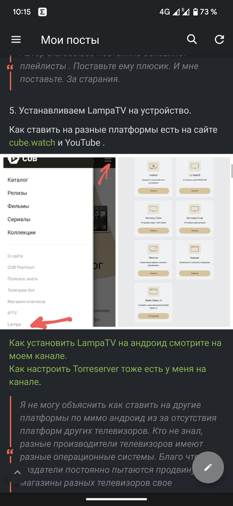This screenshot has height=506, width=233.
Task: Tap the battery status icon
Action: pyautogui.click(x=195, y=12)
